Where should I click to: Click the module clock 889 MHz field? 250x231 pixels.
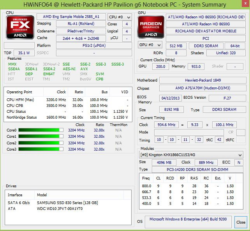tap(206, 163)
